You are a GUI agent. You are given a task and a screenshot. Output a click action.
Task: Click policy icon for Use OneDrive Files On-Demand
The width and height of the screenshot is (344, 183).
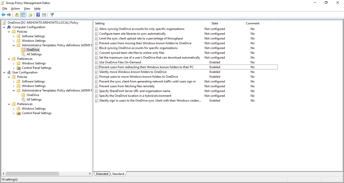point(96,62)
